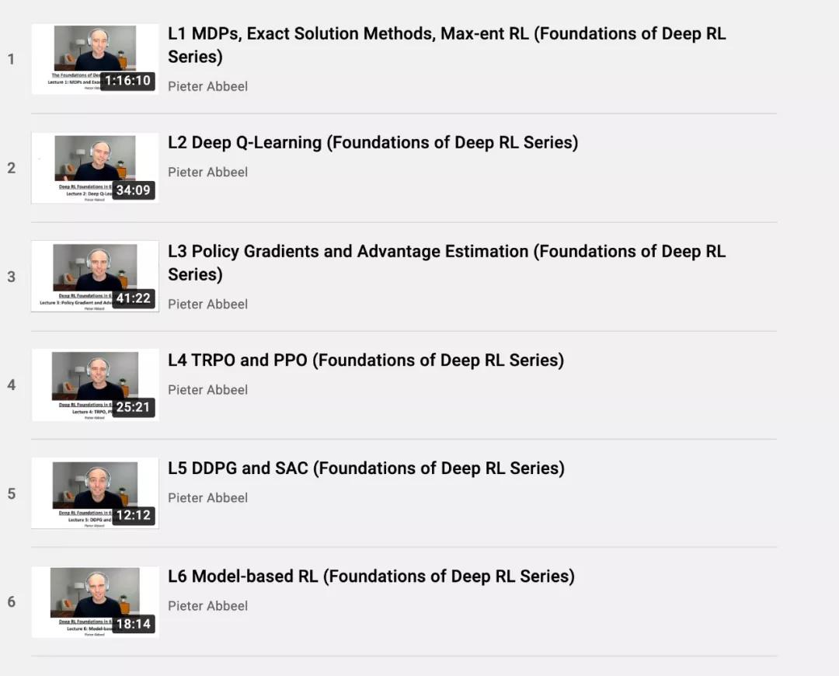Viewport: 839px width, 676px height.
Task: Open Pieter Abbeel channel under L4 video
Action: 207,390
